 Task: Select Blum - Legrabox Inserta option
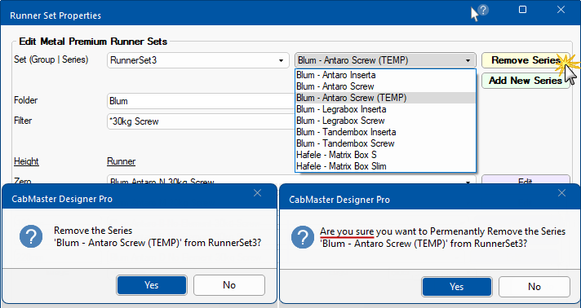click(385, 109)
